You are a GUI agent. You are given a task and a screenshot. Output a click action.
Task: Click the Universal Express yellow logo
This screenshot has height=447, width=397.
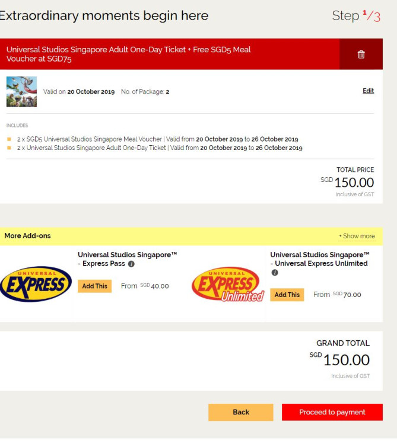point(36,284)
